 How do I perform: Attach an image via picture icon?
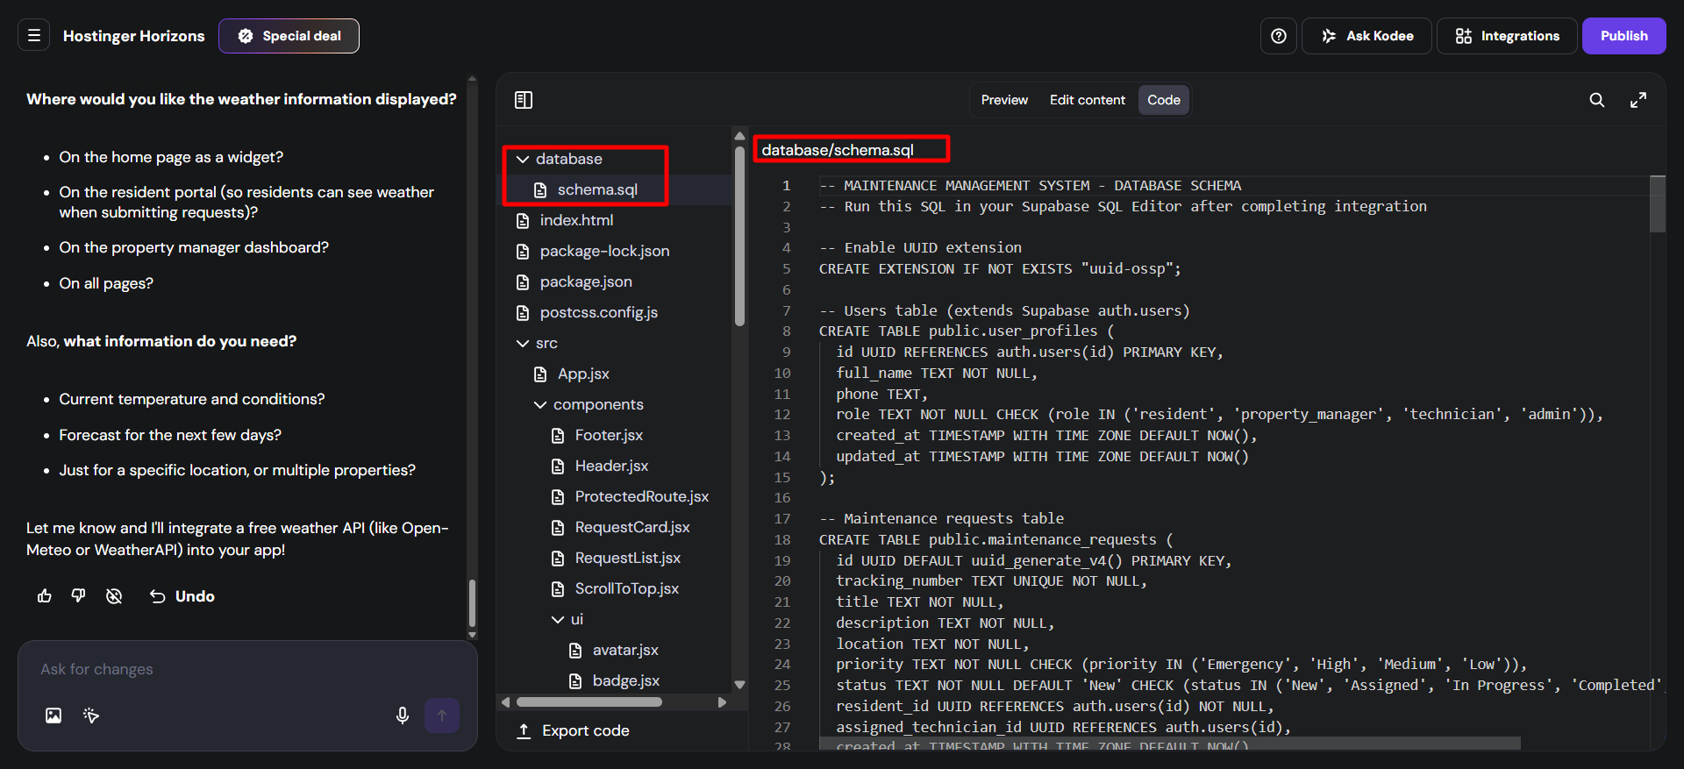[54, 716]
